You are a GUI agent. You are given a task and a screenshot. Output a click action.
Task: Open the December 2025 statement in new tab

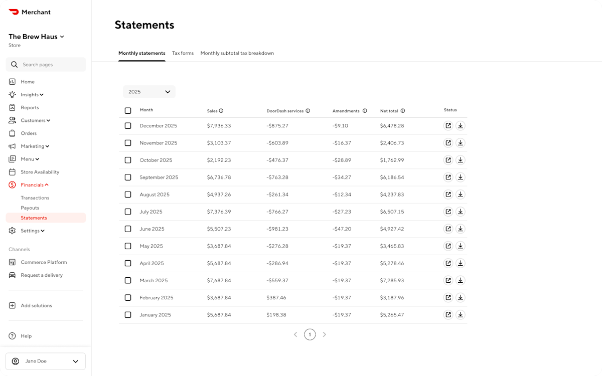(x=447, y=125)
